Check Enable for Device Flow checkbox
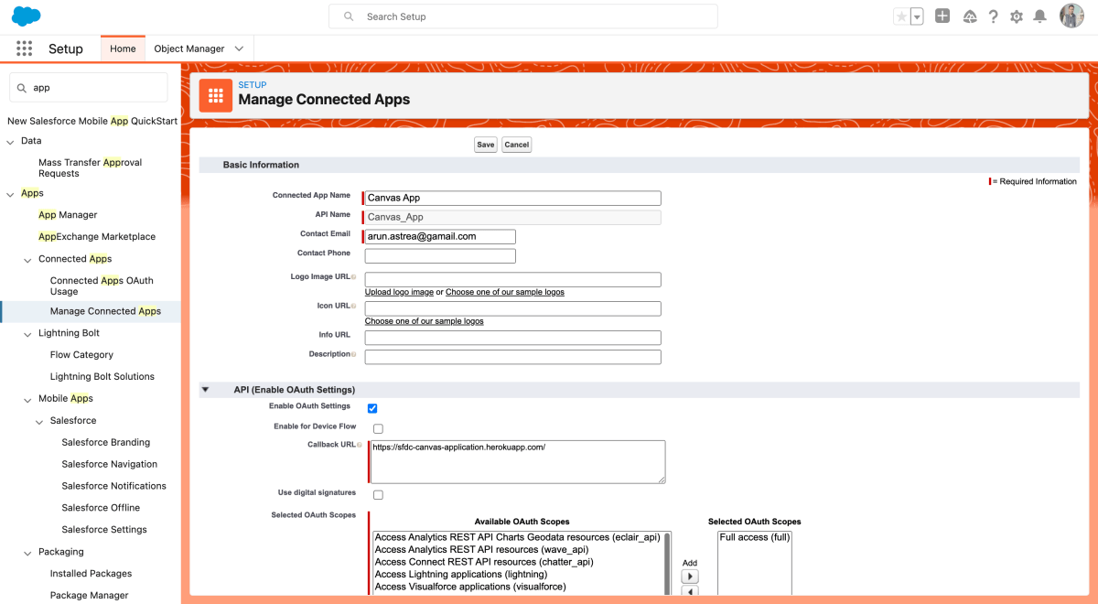Image resolution: width=1098 pixels, height=604 pixels. pos(378,428)
